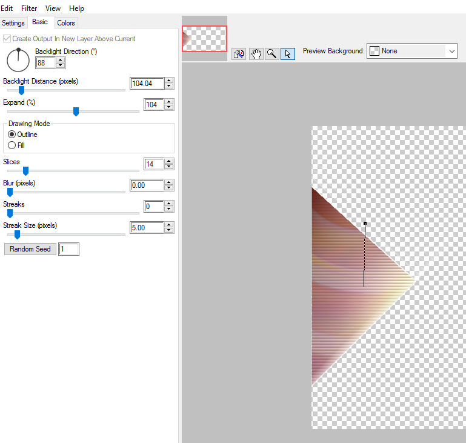The image size is (466, 443).
Task: Switch to the Settings tab
Action: [x=13, y=23]
